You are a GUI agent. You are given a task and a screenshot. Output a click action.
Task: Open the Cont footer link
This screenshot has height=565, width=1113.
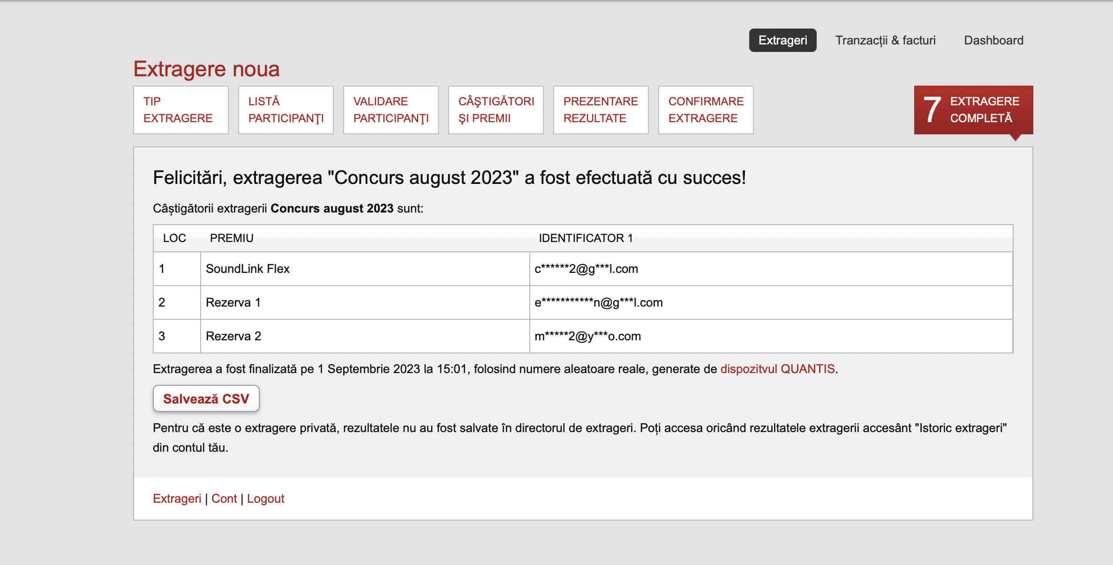tap(224, 499)
